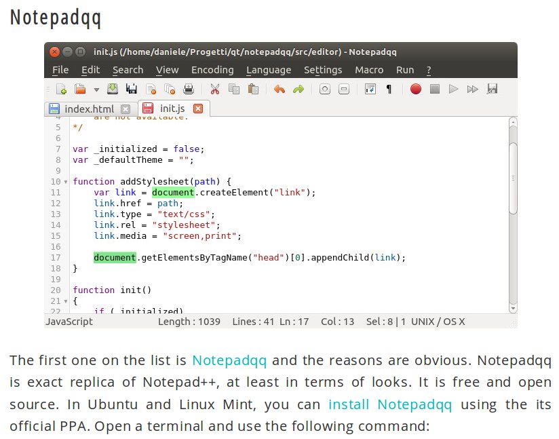The image size is (559, 439).
Task: Click the Copy icon
Action: (234, 89)
